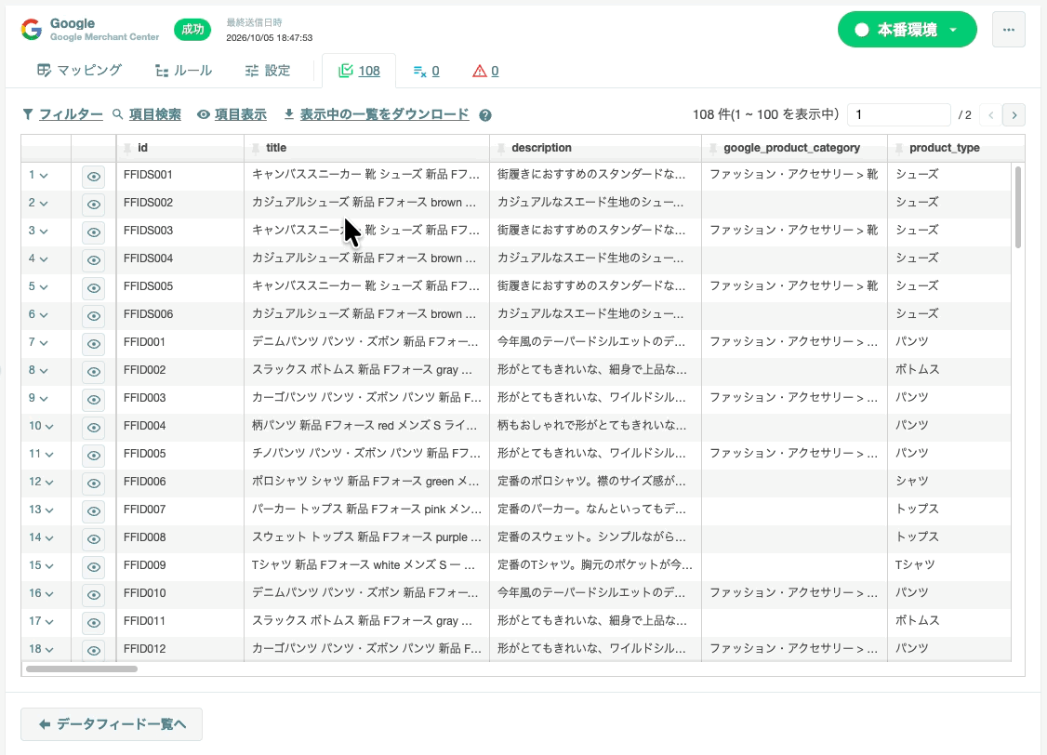This screenshot has width=1047, height=755.
Task: Switch to the 設定 tab
Action: 268,71
